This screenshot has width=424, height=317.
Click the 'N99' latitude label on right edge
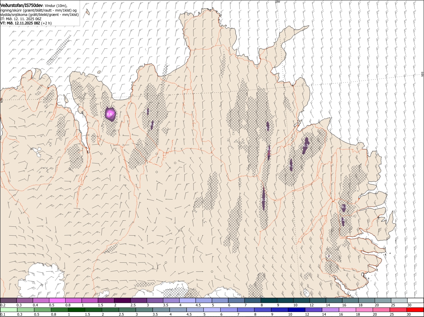[422, 74]
